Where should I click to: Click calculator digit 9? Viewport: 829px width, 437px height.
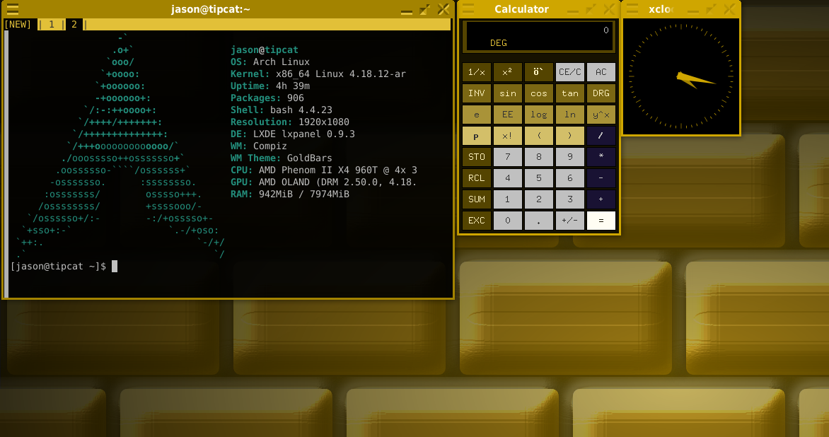click(570, 157)
